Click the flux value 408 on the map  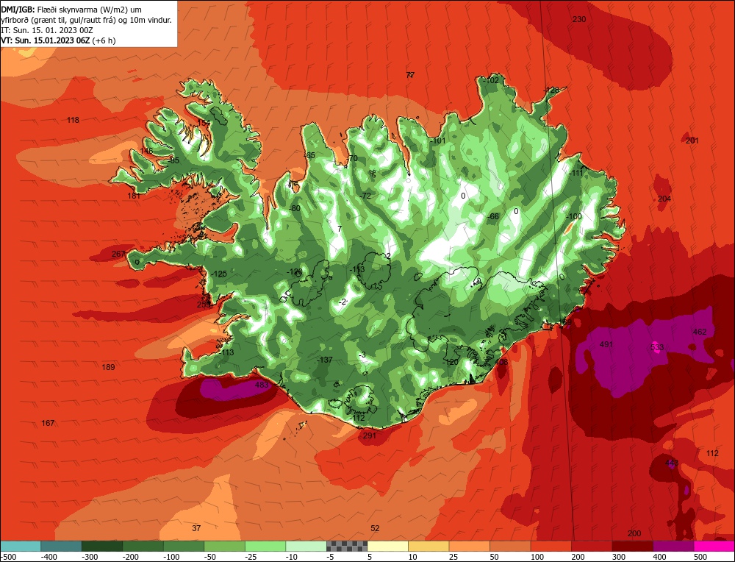pyautogui.click(x=501, y=362)
